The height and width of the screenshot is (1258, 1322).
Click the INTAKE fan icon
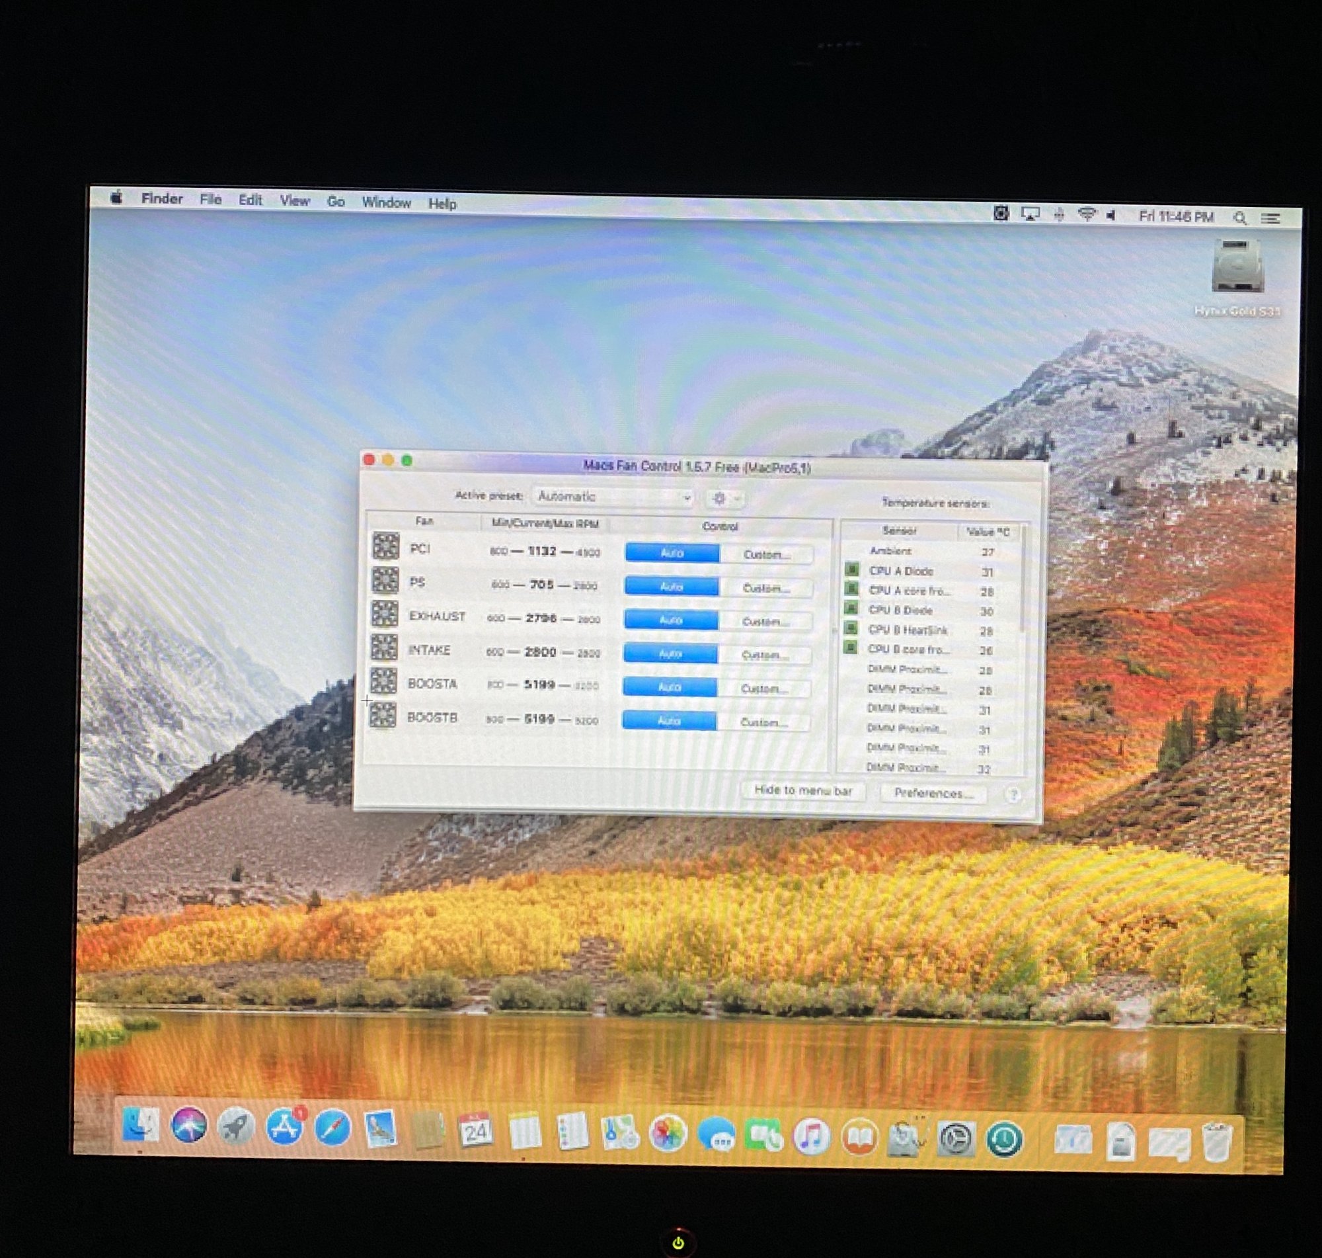[384, 647]
